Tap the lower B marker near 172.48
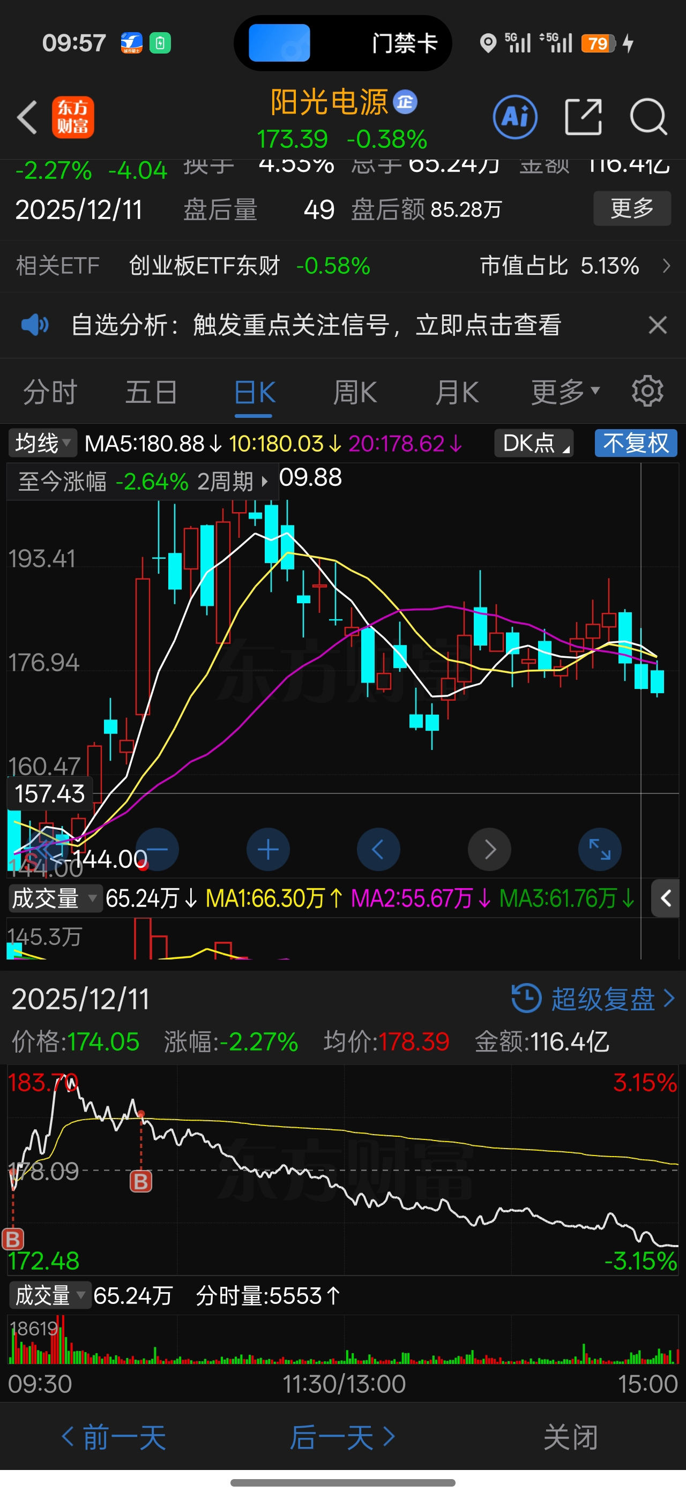The image size is (686, 1500). pos(13,1239)
